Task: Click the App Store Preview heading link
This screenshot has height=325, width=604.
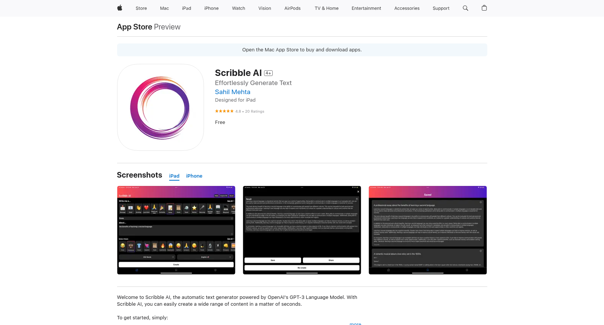Action: [149, 27]
